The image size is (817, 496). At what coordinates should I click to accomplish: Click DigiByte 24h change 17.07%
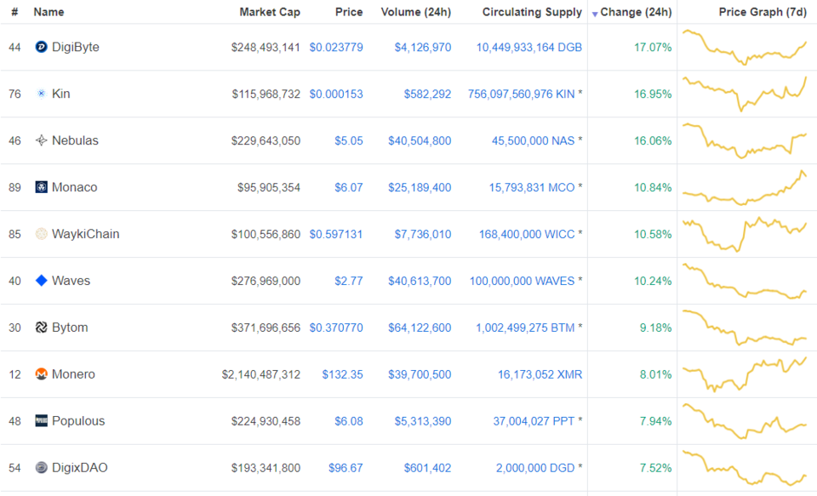653,48
